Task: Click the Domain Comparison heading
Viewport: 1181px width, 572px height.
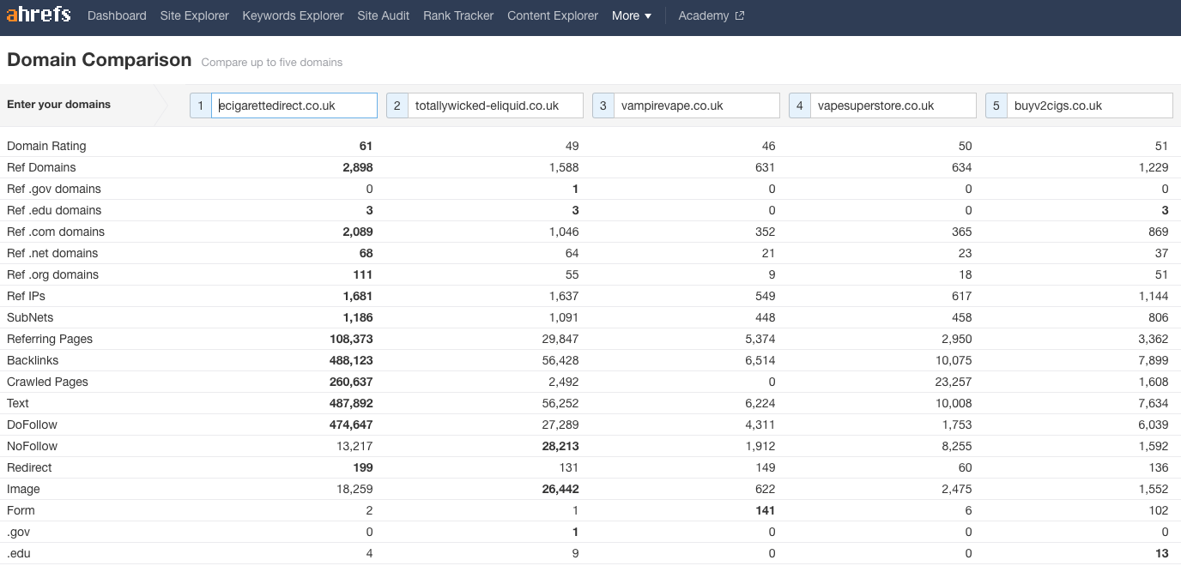Action: [99, 60]
